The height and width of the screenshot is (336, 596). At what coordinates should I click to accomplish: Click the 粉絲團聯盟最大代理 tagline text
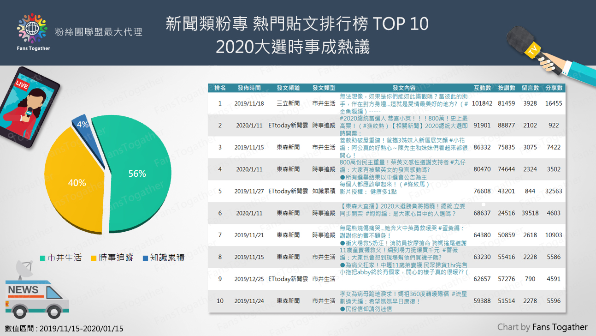pyautogui.click(x=98, y=32)
